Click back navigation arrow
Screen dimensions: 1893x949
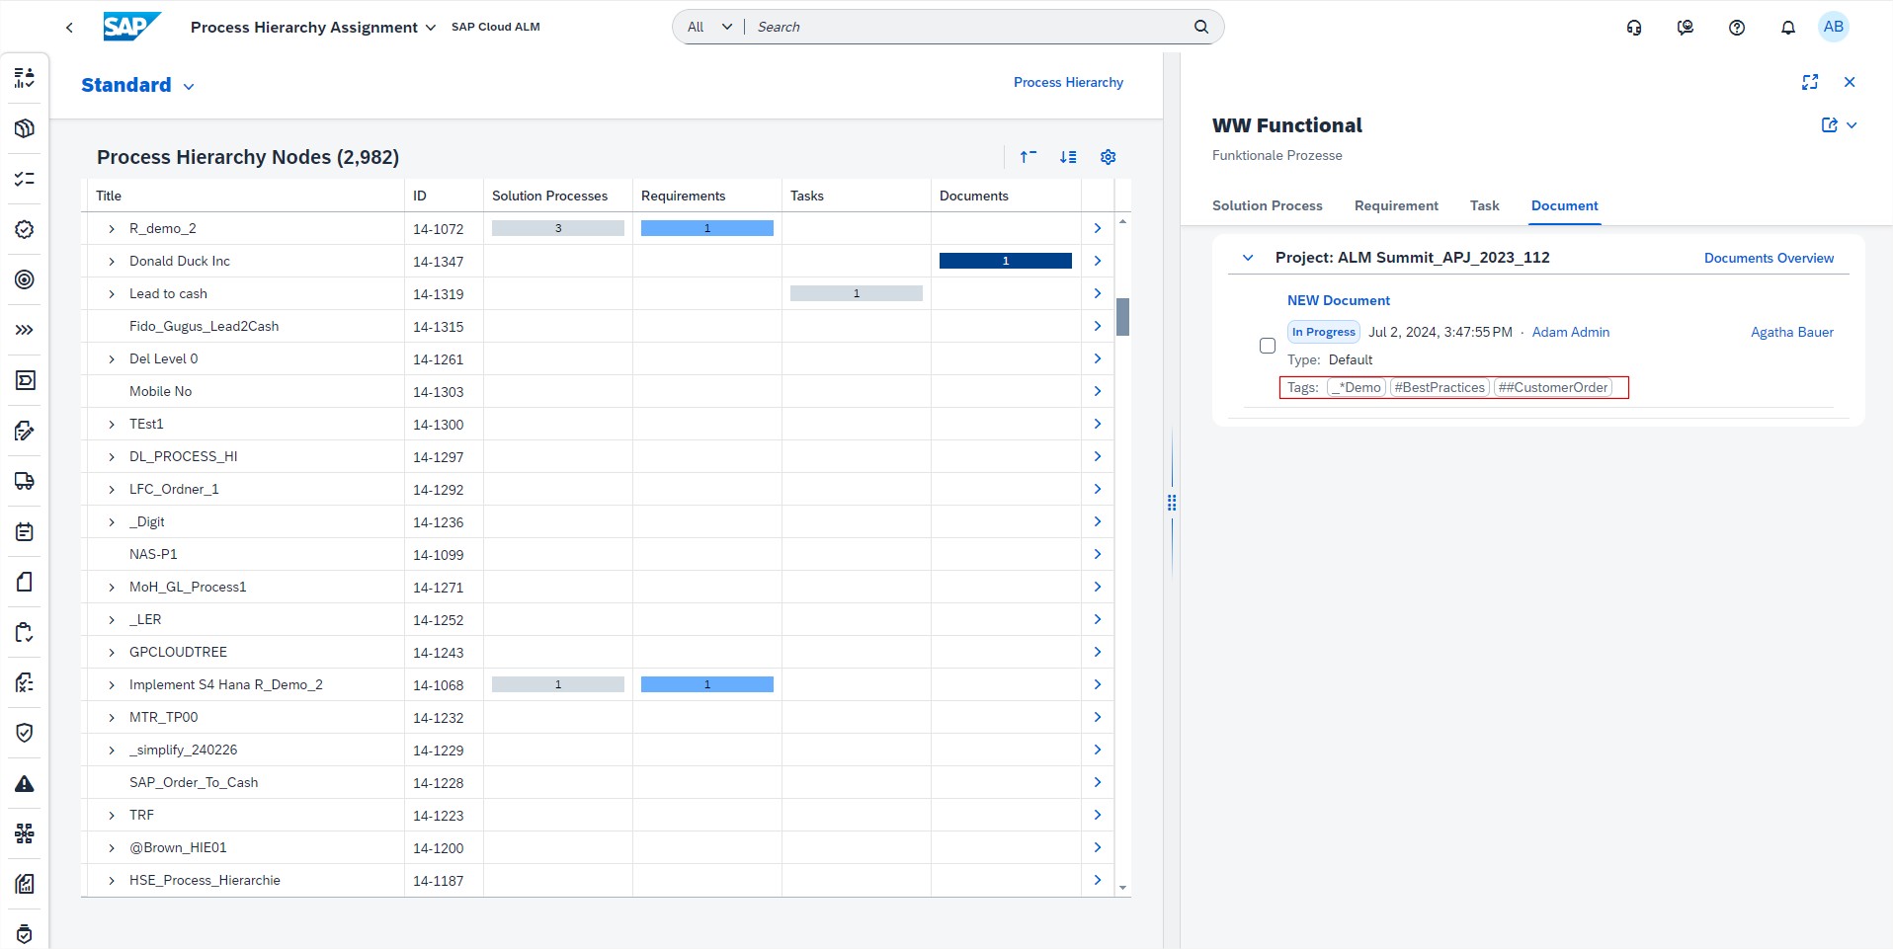(x=69, y=28)
